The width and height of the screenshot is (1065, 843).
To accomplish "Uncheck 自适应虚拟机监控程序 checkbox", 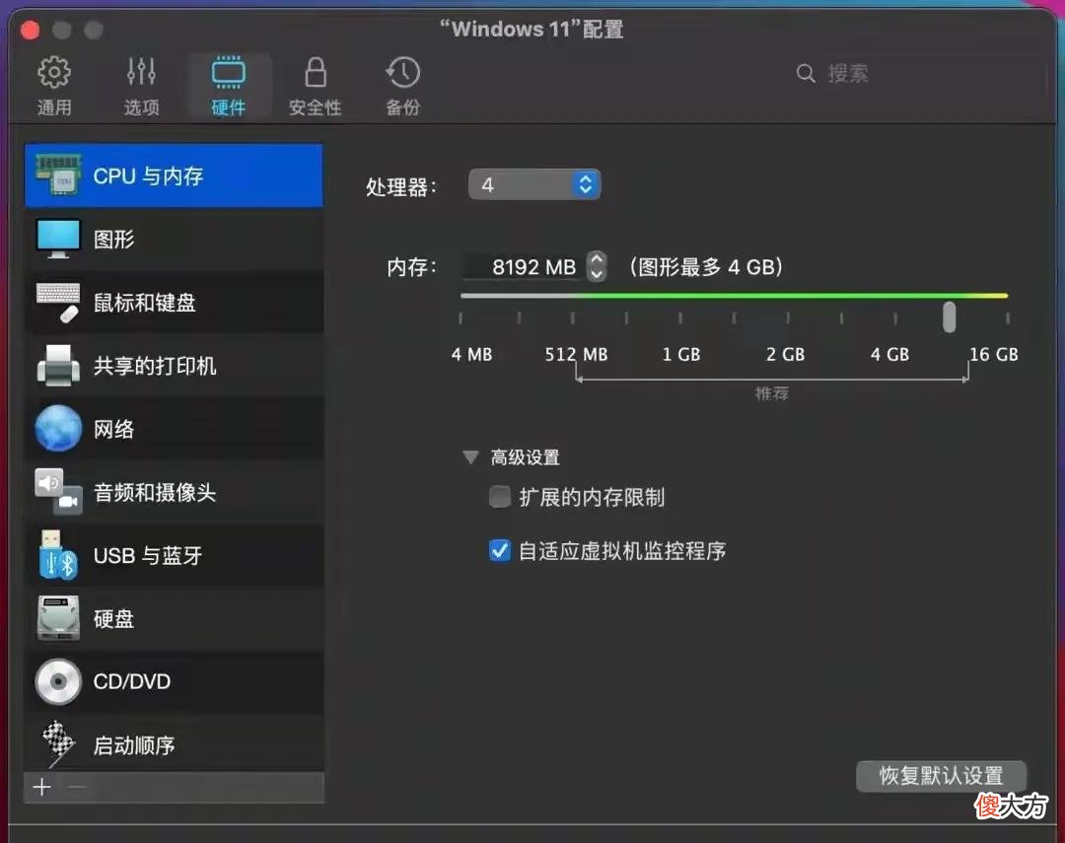I will [x=500, y=550].
